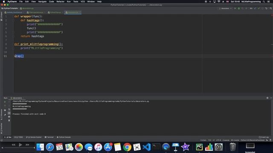Open the VCS menu
The image size is (273, 153).
point(82,2)
